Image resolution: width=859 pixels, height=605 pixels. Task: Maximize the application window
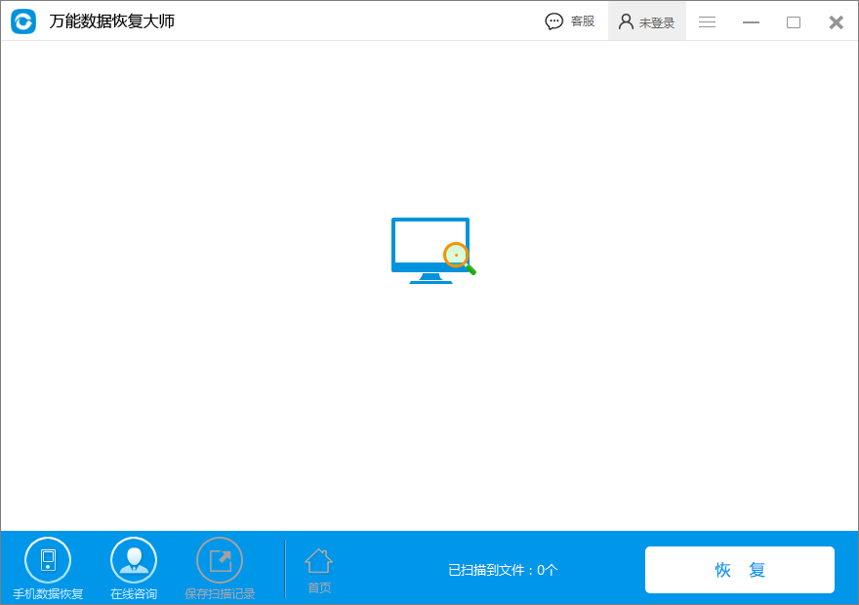794,21
